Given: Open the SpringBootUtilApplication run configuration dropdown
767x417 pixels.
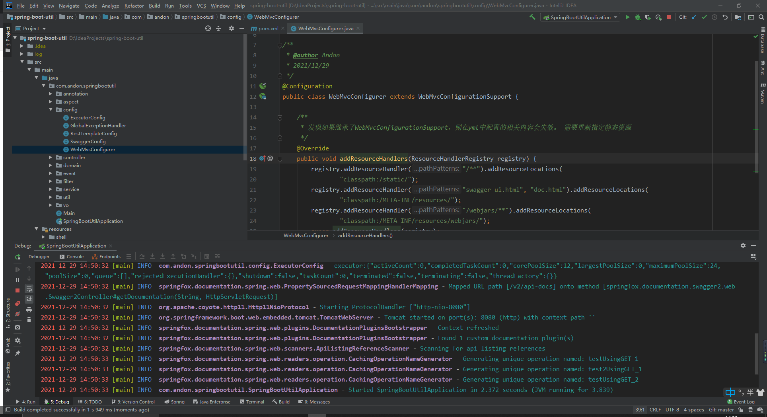Looking at the screenshot, I should pyautogui.click(x=580, y=17).
